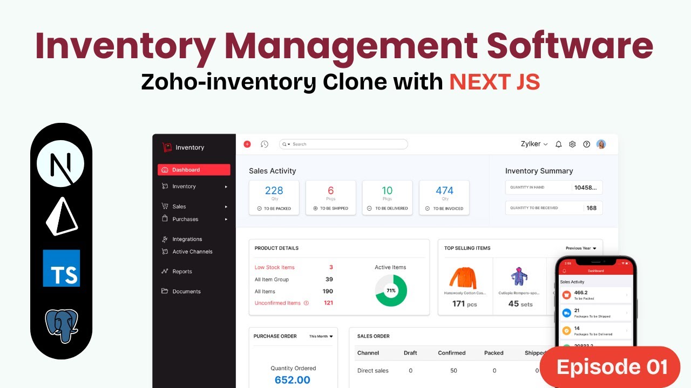Click the Next.js logo icon
This screenshot has width=691, height=388.
61,163
